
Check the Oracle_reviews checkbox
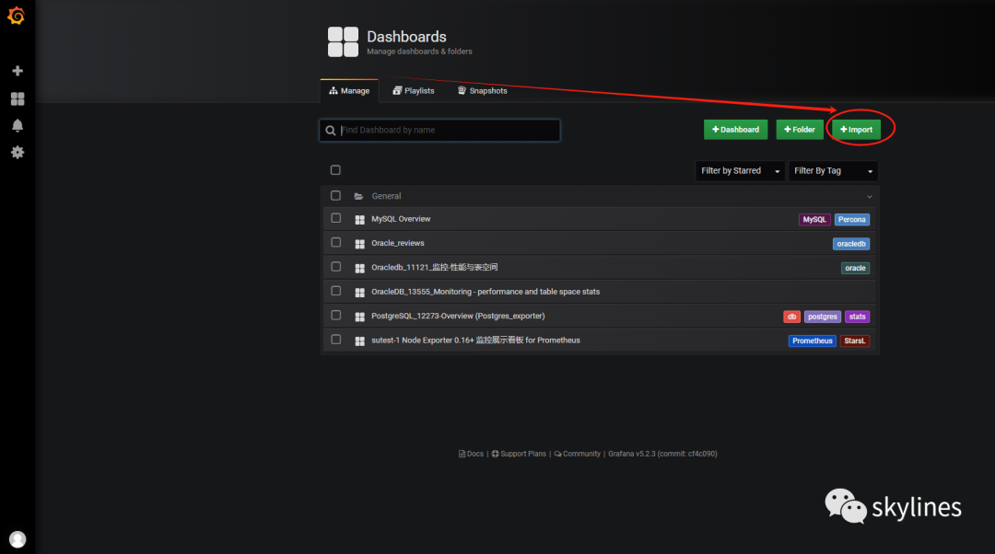[336, 242]
